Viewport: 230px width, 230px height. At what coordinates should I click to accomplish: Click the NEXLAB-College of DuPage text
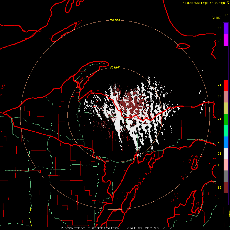click(x=204, y=3)
